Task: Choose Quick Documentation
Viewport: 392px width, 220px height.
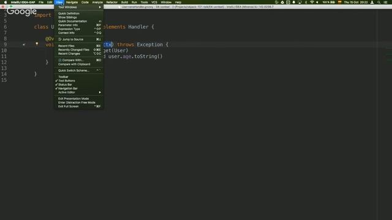Action: (79, 21)
